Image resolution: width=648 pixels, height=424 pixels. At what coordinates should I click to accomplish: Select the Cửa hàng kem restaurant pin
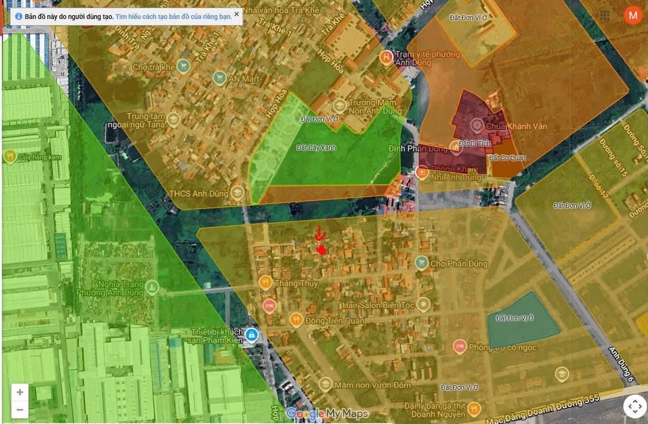(10, 157)
